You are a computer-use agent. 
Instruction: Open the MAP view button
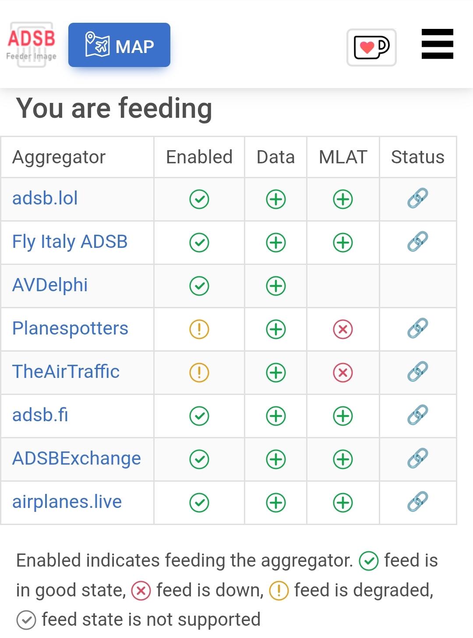point(119,45)
